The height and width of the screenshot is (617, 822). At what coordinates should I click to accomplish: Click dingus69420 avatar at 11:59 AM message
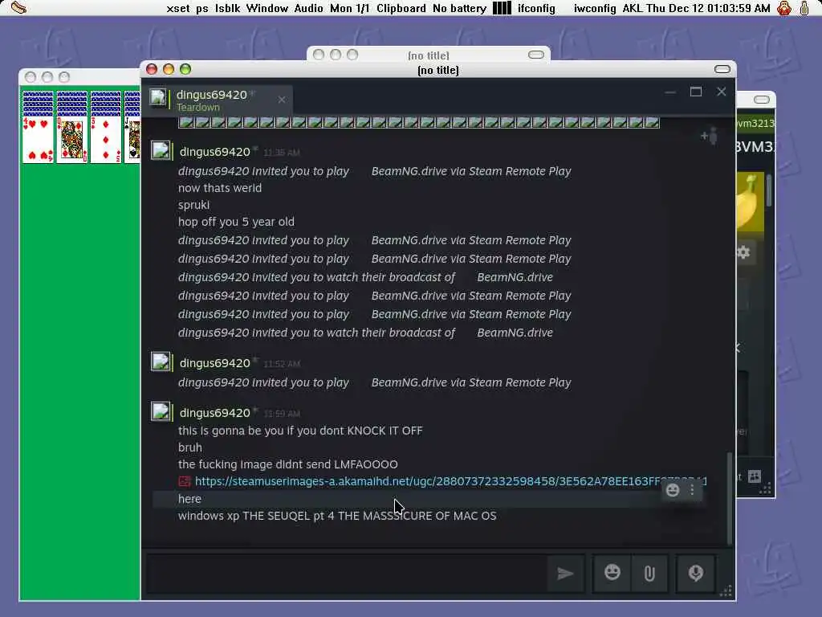coord(161,411)
